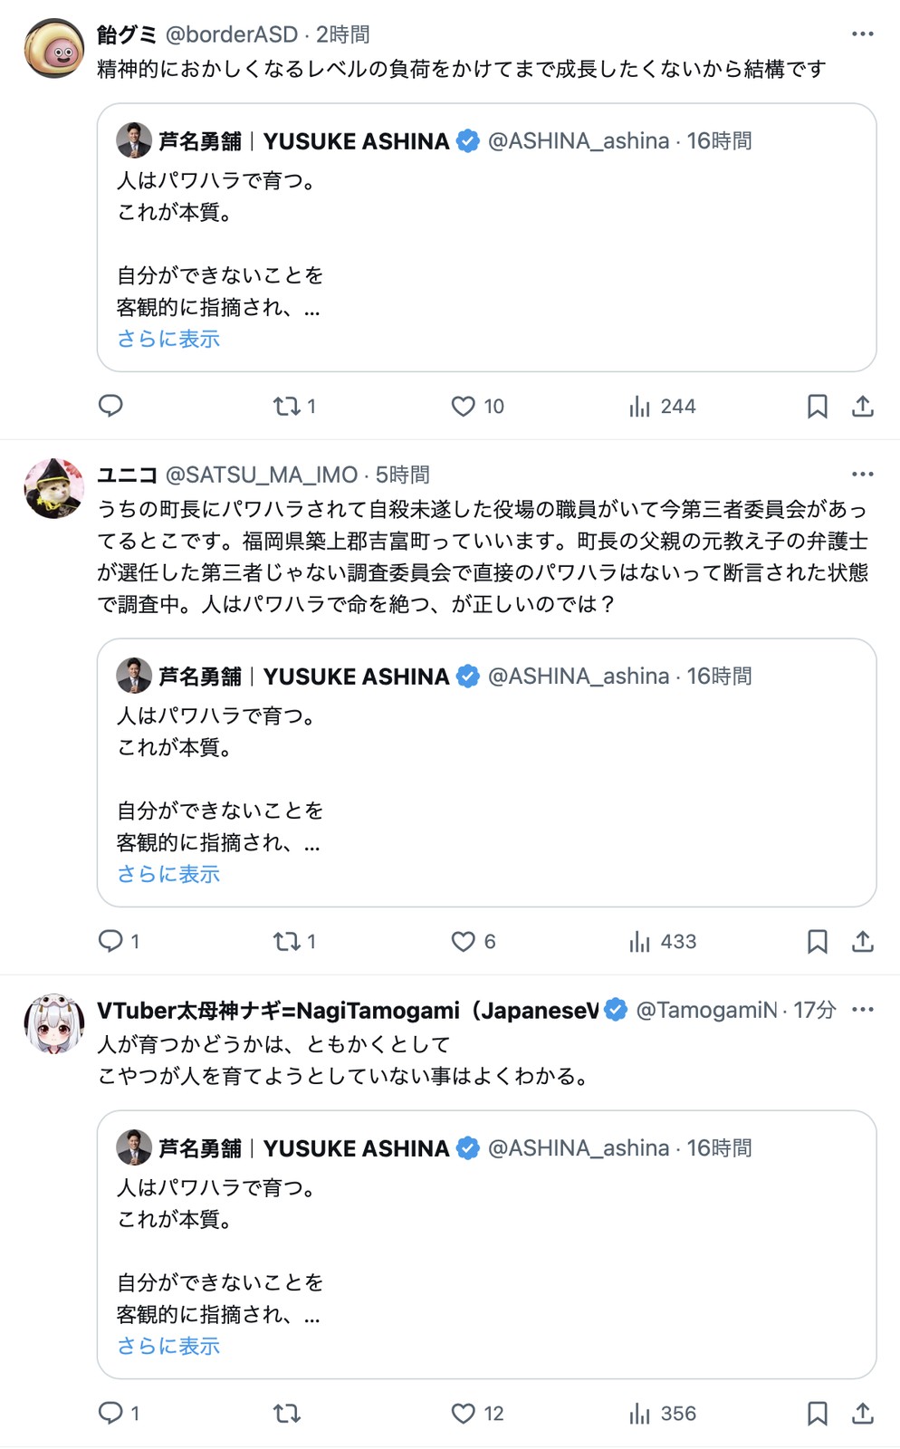Open more options for the ユニコ tweet
Viewport: 900px width, 1449px height.
(x=863, y=475)
